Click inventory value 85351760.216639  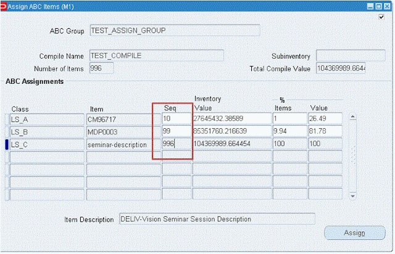[232, 131]
